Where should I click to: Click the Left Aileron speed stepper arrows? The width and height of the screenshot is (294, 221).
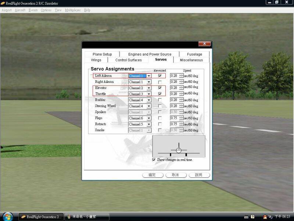[x=181, y=76]
